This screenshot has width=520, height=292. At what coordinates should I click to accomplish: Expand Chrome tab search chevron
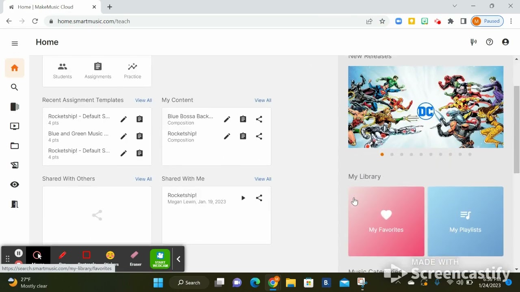(455, 6)
